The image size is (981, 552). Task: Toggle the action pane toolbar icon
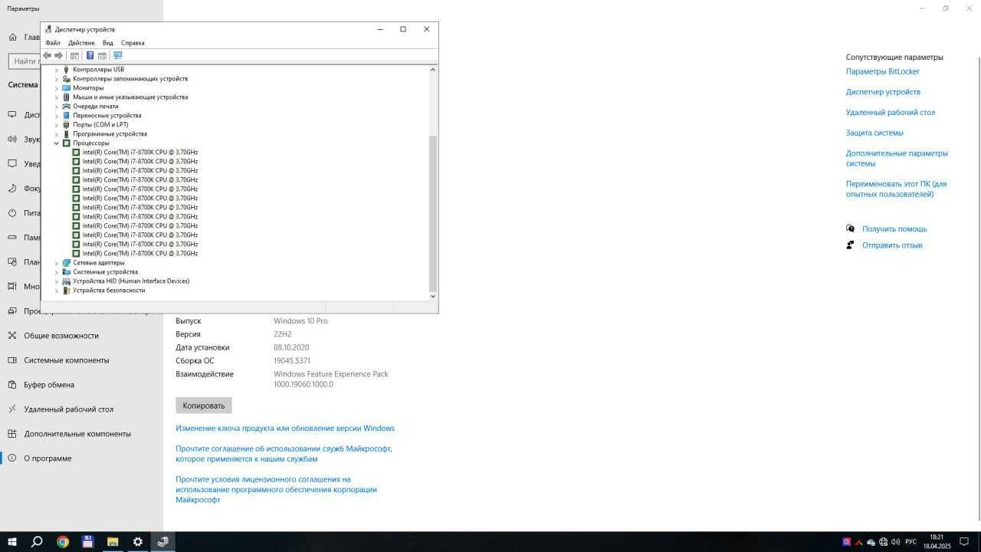point(102,55)
